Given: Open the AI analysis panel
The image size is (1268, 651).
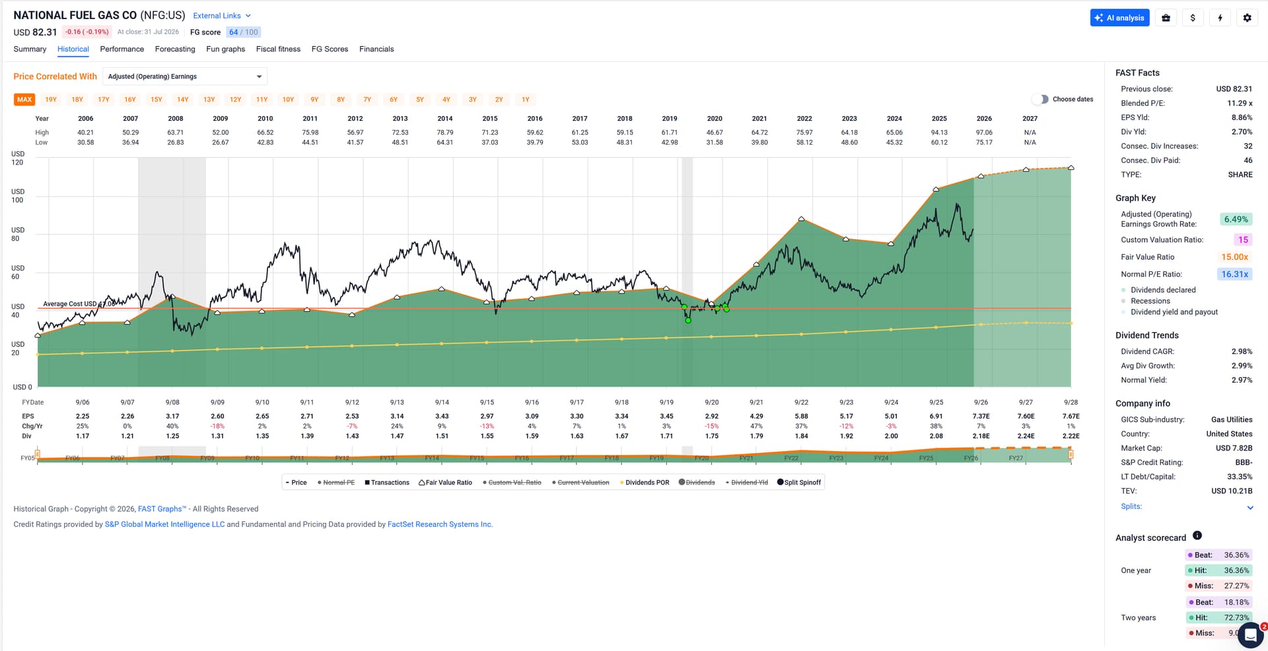Looking at the screenshot, I should [x=1119, y=18].
